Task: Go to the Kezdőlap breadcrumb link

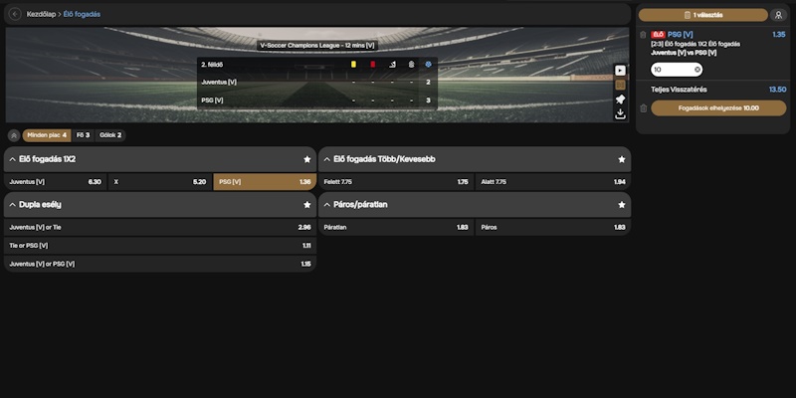Action: point(41,14)
